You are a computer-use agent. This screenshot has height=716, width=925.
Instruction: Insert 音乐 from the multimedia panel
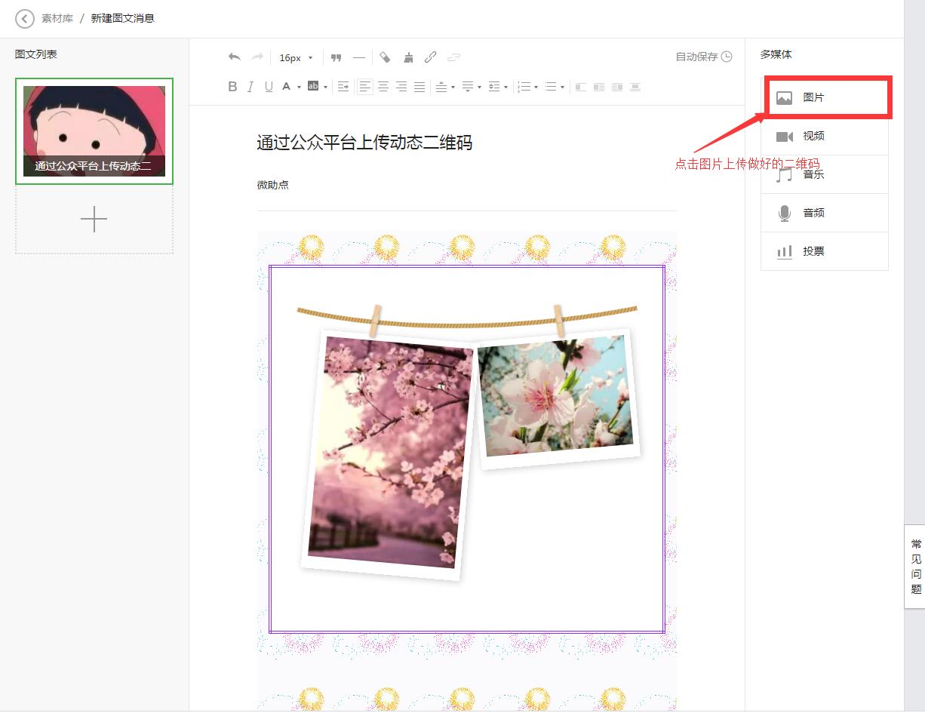(825, 175)
